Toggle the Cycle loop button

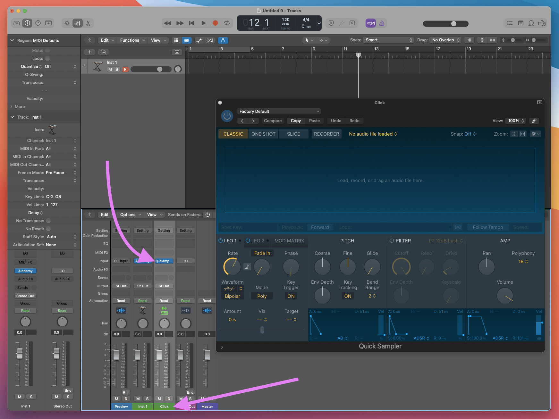click(227, 23)
